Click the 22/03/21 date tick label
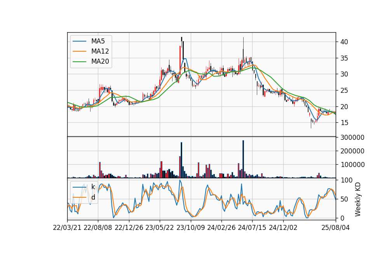 click(67, 228)
